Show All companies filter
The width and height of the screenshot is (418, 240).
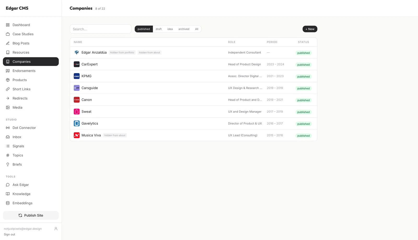click(197, 29)
